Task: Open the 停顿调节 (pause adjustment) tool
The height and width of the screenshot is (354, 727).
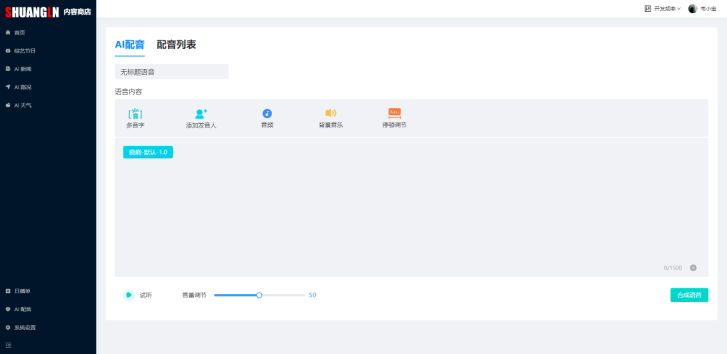Action: pos(394,118)
